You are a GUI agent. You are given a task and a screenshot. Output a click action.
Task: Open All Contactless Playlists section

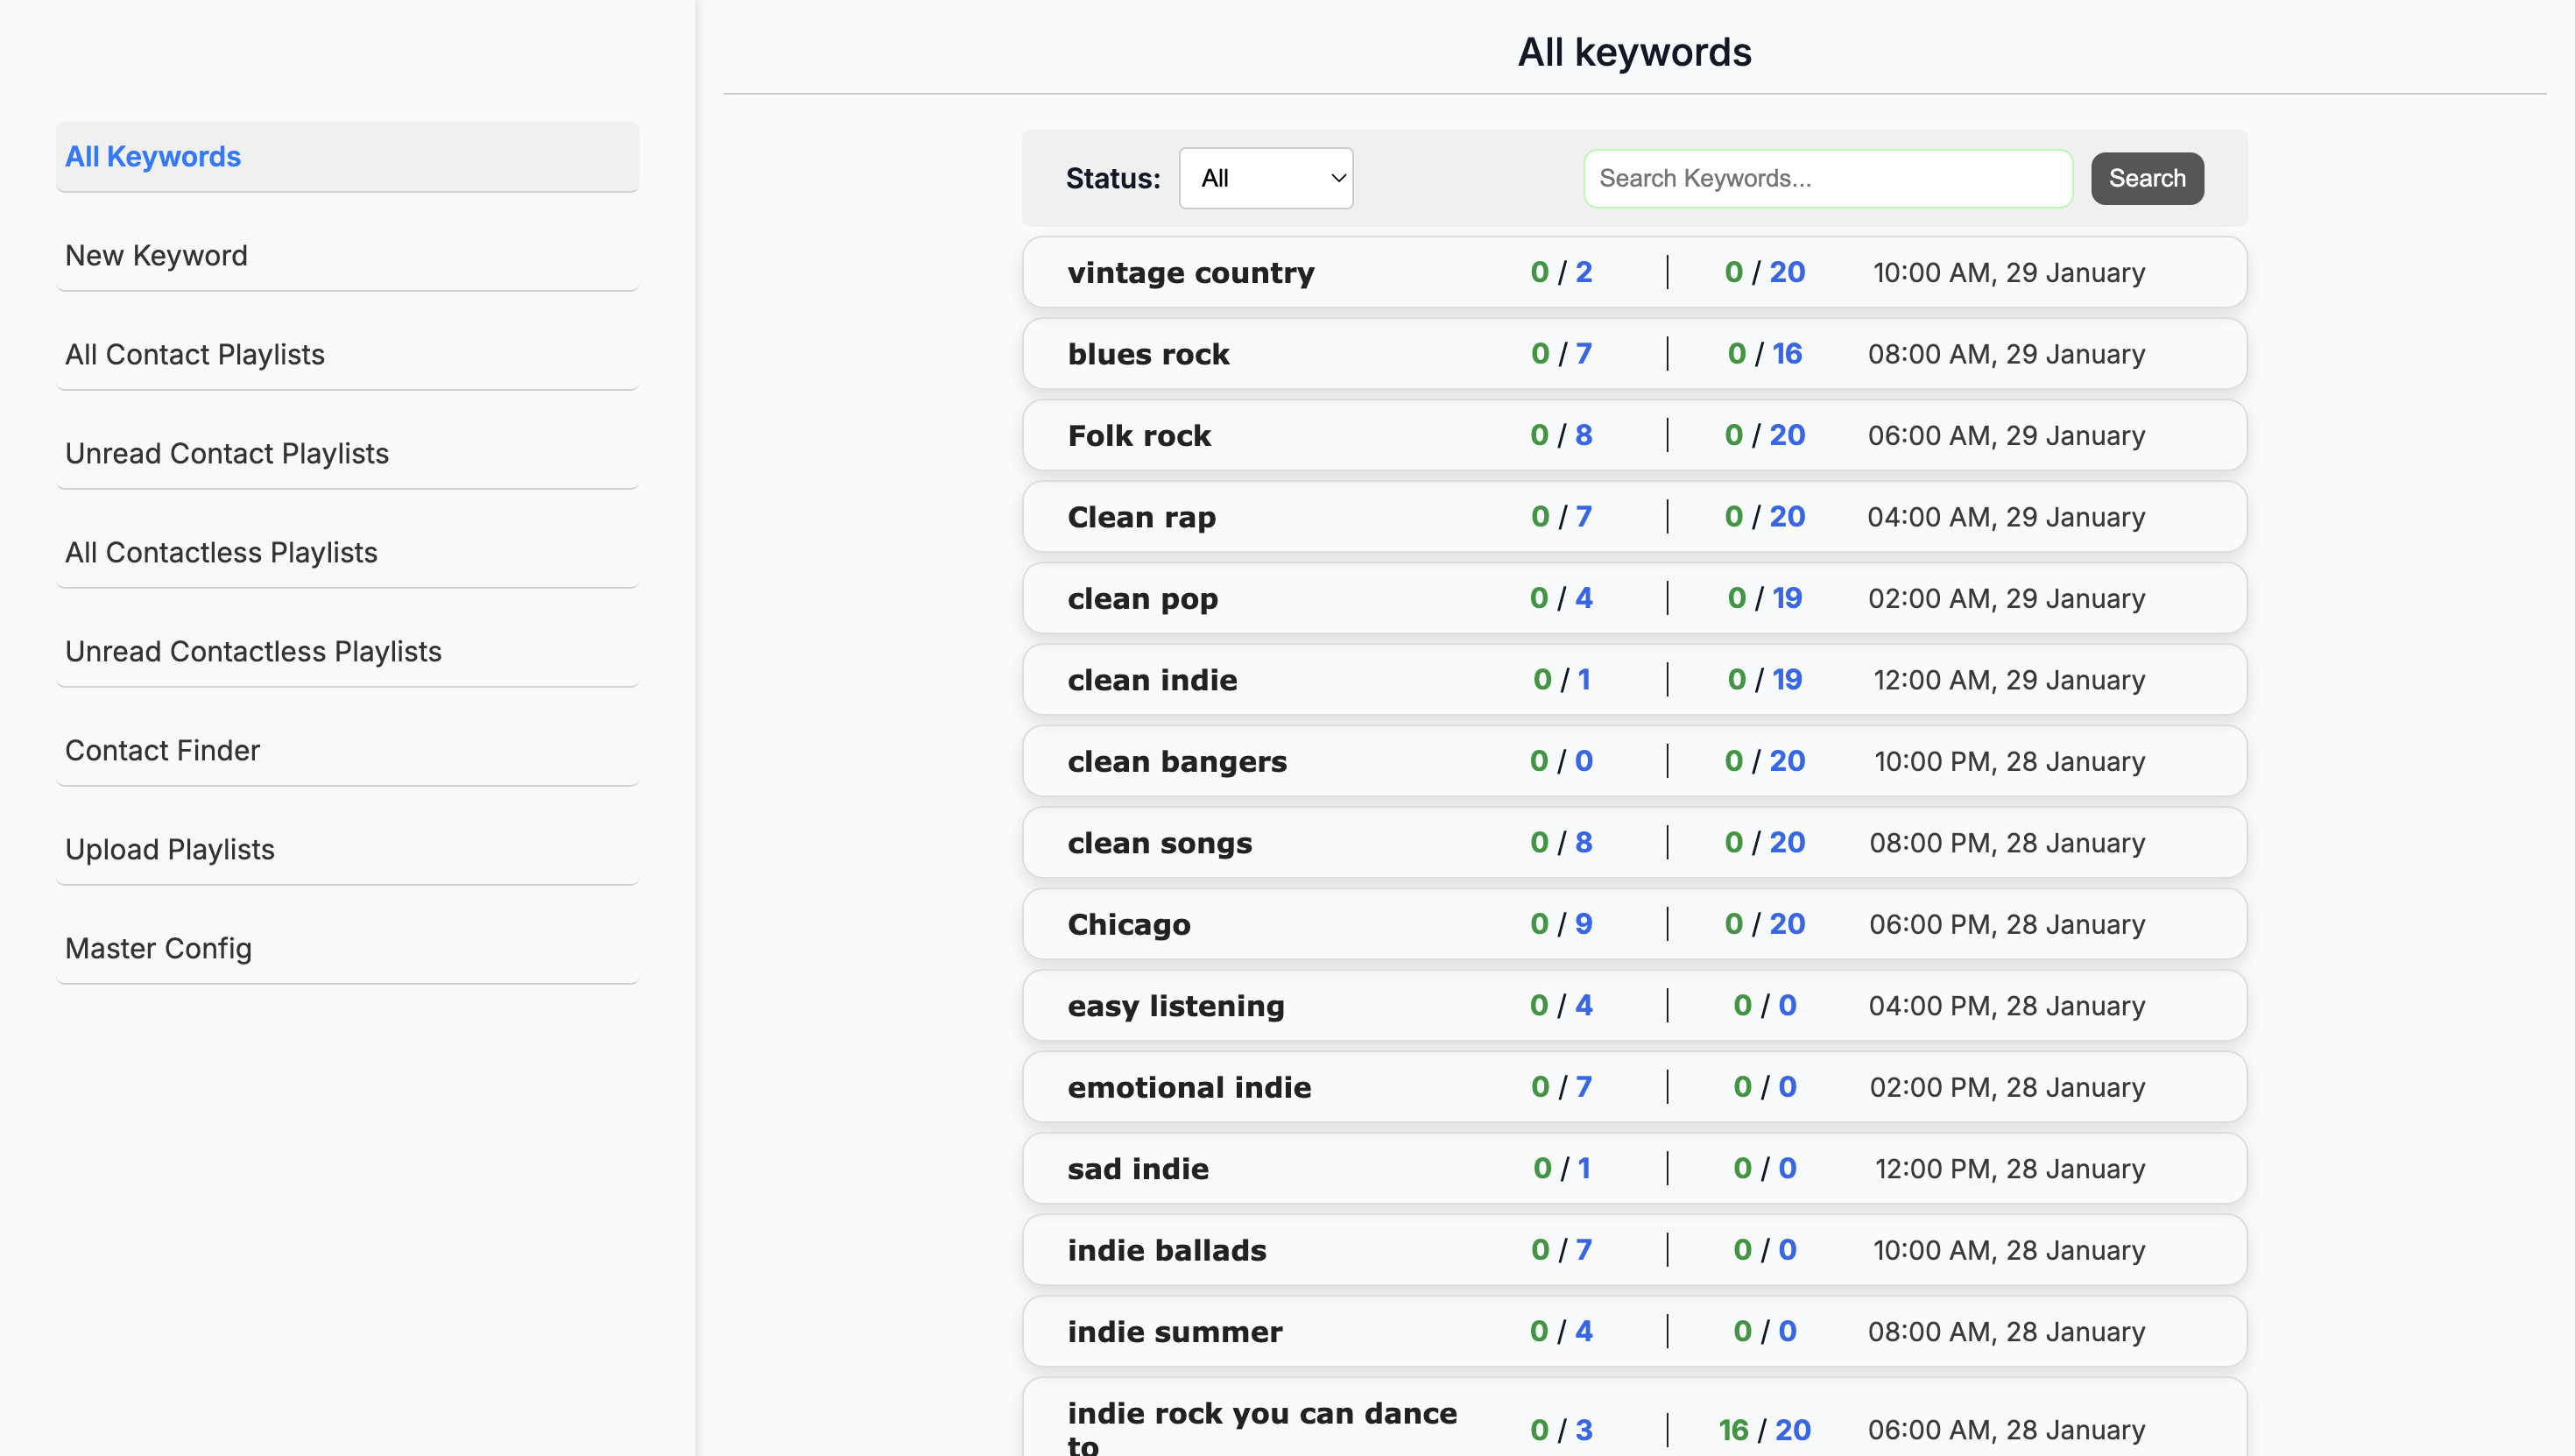(x=347, y=553)
